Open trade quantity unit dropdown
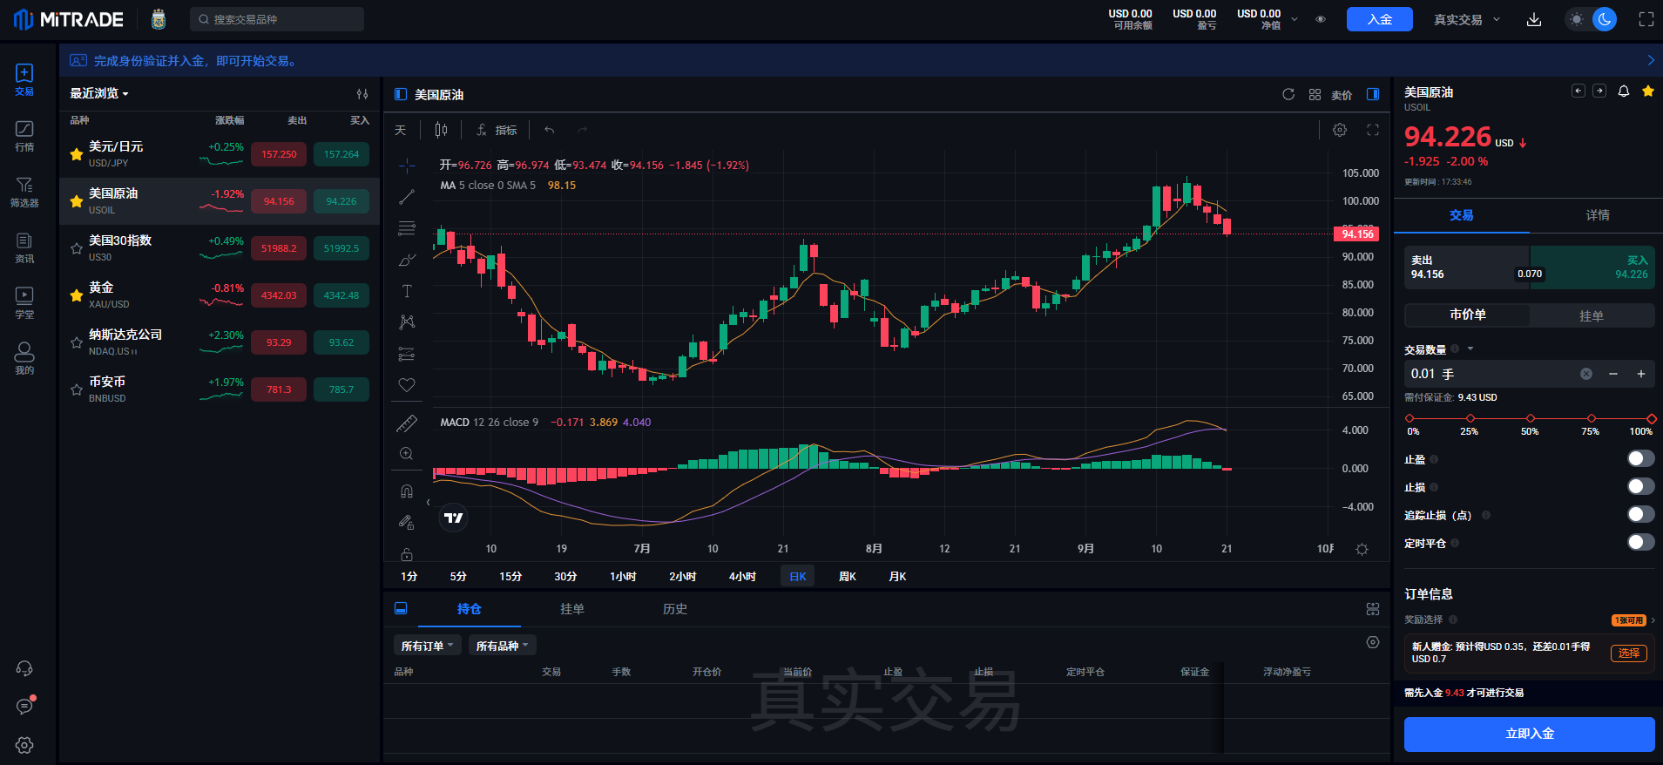 point(1470,349)
